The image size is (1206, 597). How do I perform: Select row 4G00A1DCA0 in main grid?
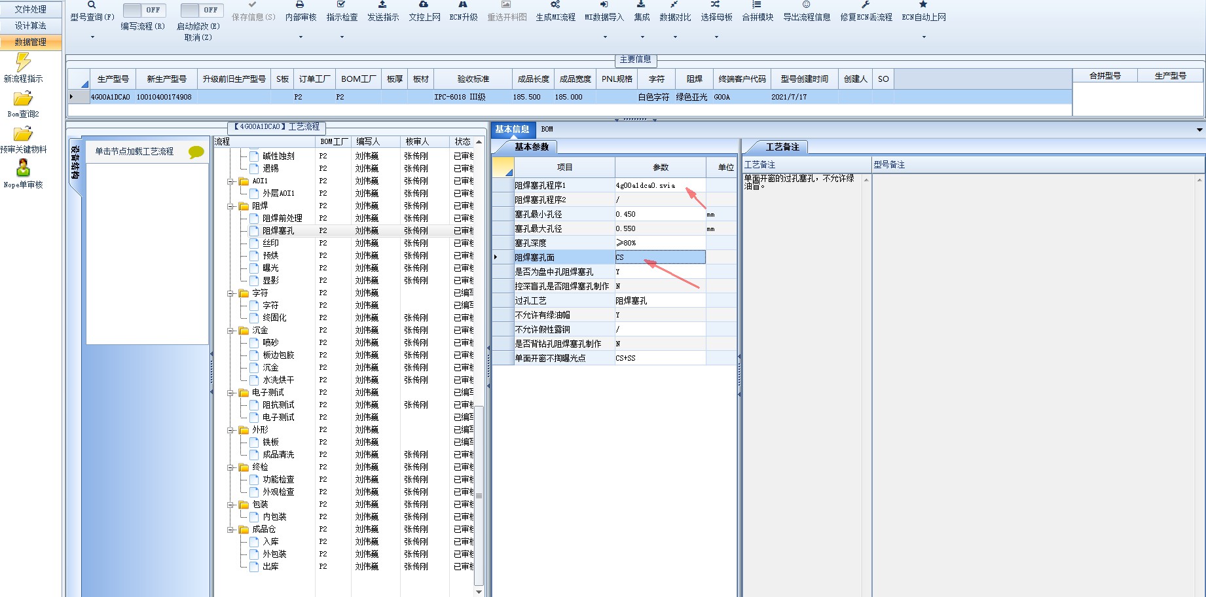coord(570,97)
